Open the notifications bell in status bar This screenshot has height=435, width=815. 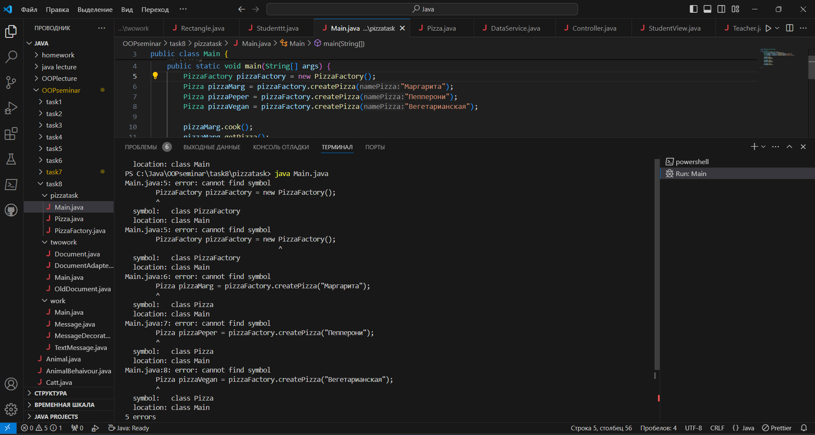click(x=804, y=428)
